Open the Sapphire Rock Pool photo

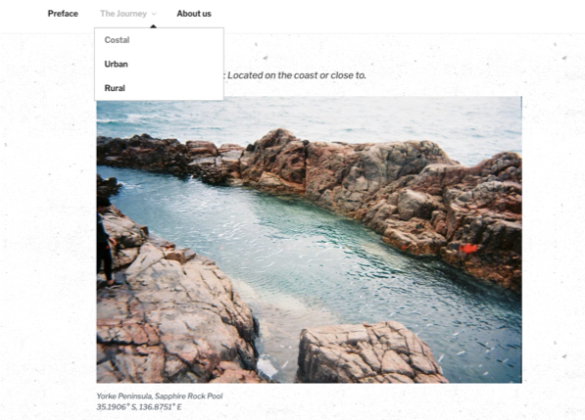[x=309, y=240]
